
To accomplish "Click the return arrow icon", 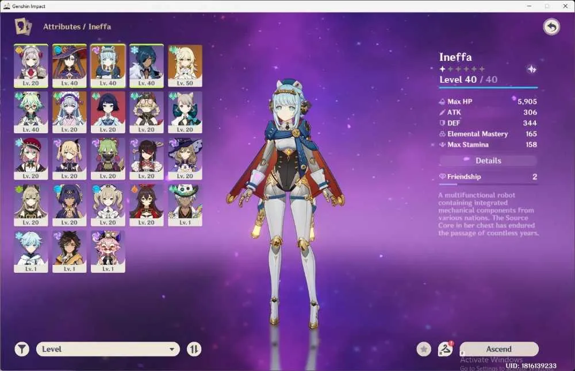I will (551, 27).
